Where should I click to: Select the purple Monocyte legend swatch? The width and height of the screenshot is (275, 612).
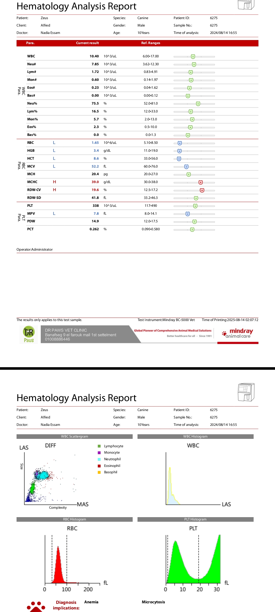[99, 453]
